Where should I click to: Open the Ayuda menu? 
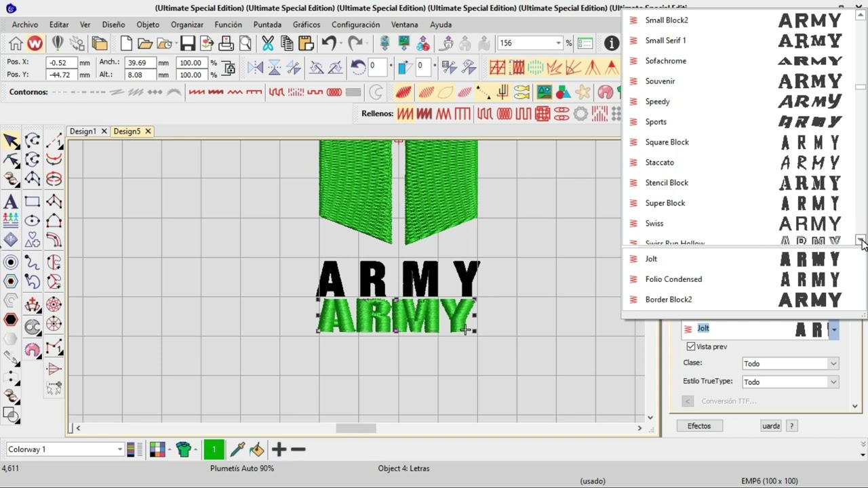tap(441, 24)
